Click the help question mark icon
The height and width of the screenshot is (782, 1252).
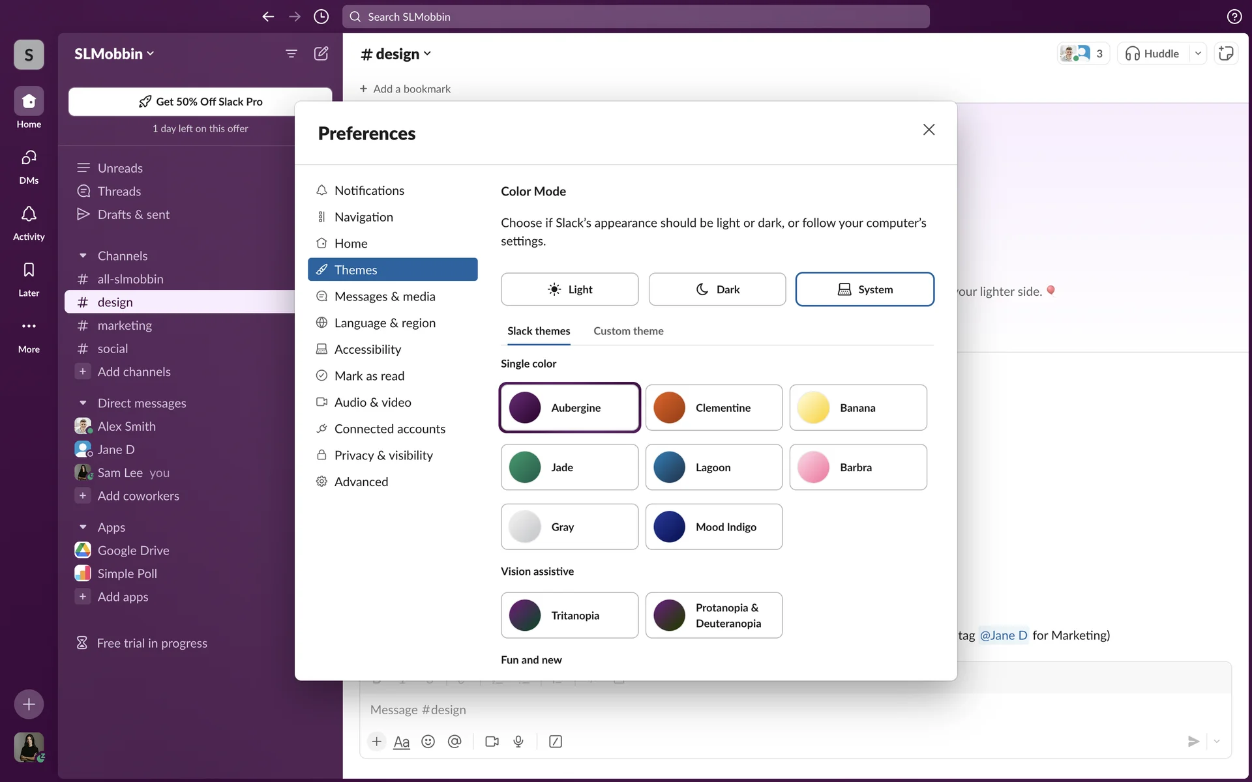(1234, 16)
